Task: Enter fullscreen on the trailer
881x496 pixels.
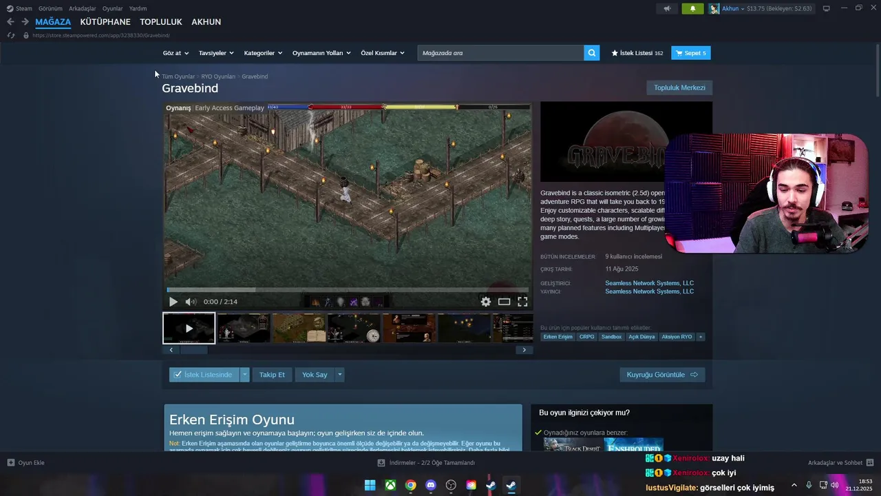Action: (x=522, y=302)
